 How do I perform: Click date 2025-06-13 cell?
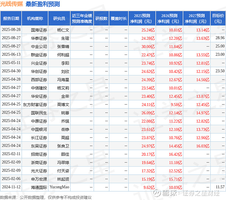pyautogui.click(x=11, y=54)
